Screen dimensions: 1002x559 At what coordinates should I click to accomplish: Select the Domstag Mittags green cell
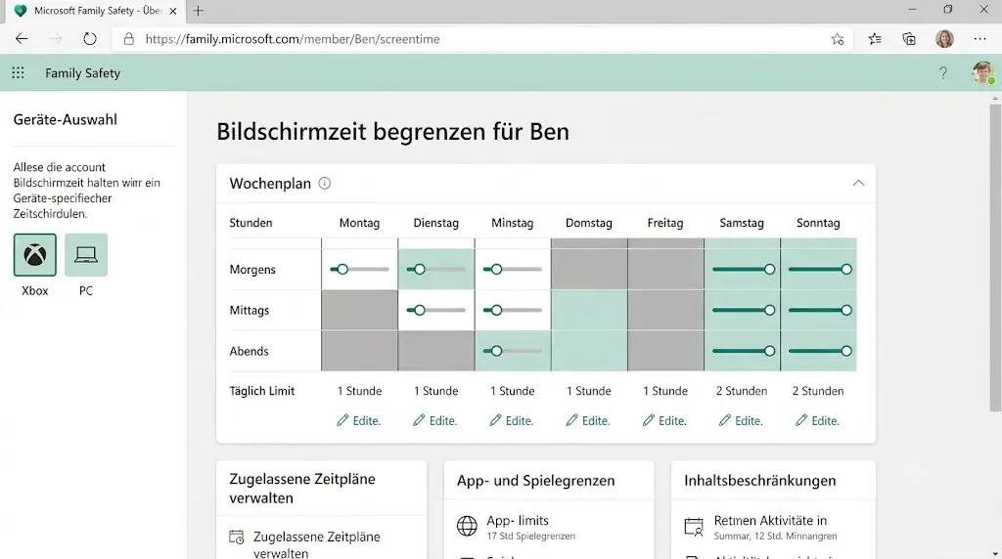588,310
